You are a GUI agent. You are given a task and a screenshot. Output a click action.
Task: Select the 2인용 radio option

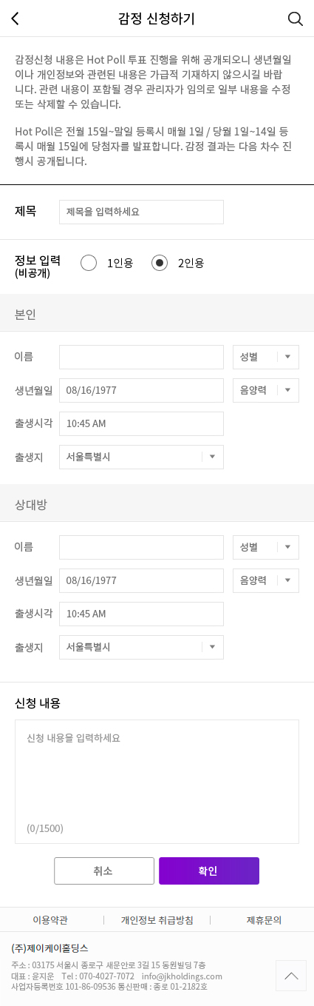pos(160,263)
